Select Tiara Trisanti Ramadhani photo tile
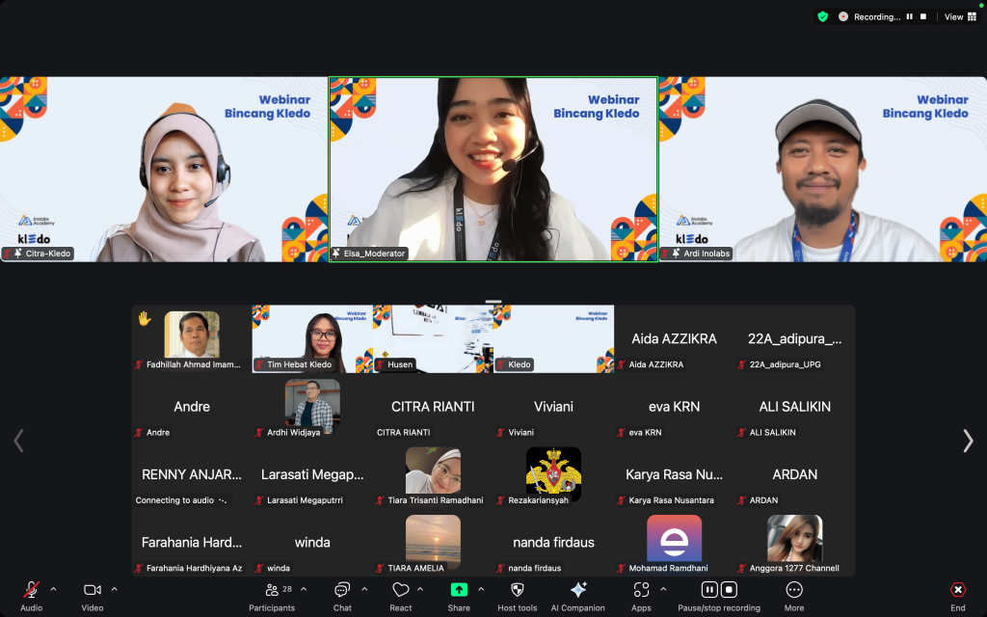The image size is (987, 617). 433,474
